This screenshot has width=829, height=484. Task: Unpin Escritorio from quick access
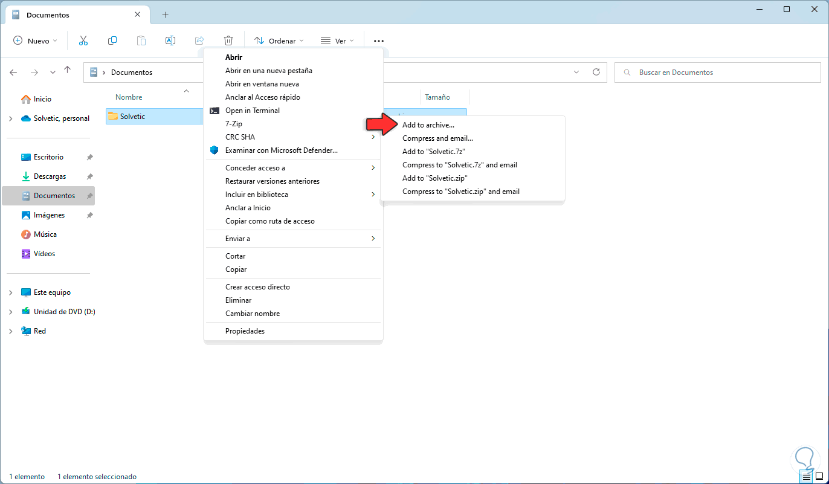(x=89, y=157)
